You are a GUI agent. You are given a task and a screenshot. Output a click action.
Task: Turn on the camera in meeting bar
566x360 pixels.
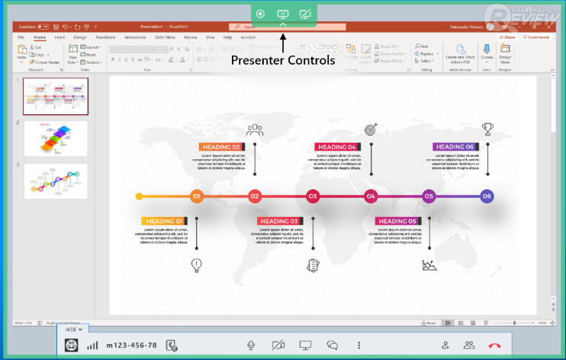278,346
